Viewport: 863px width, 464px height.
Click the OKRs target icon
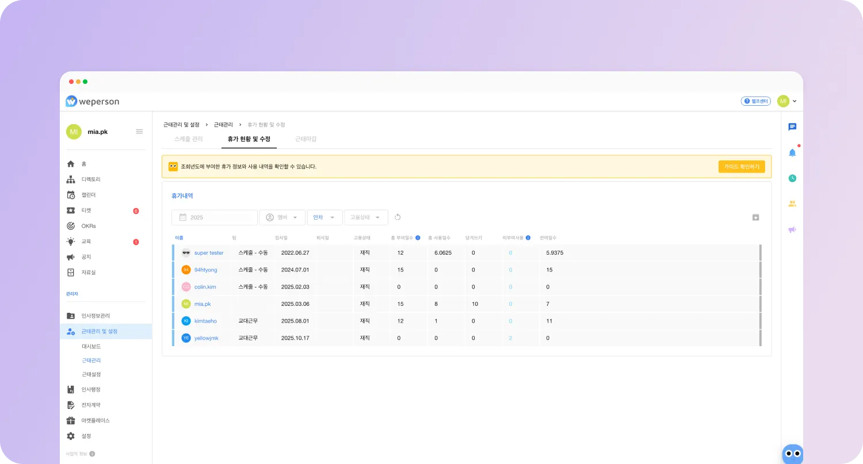[x=71, y=226]
